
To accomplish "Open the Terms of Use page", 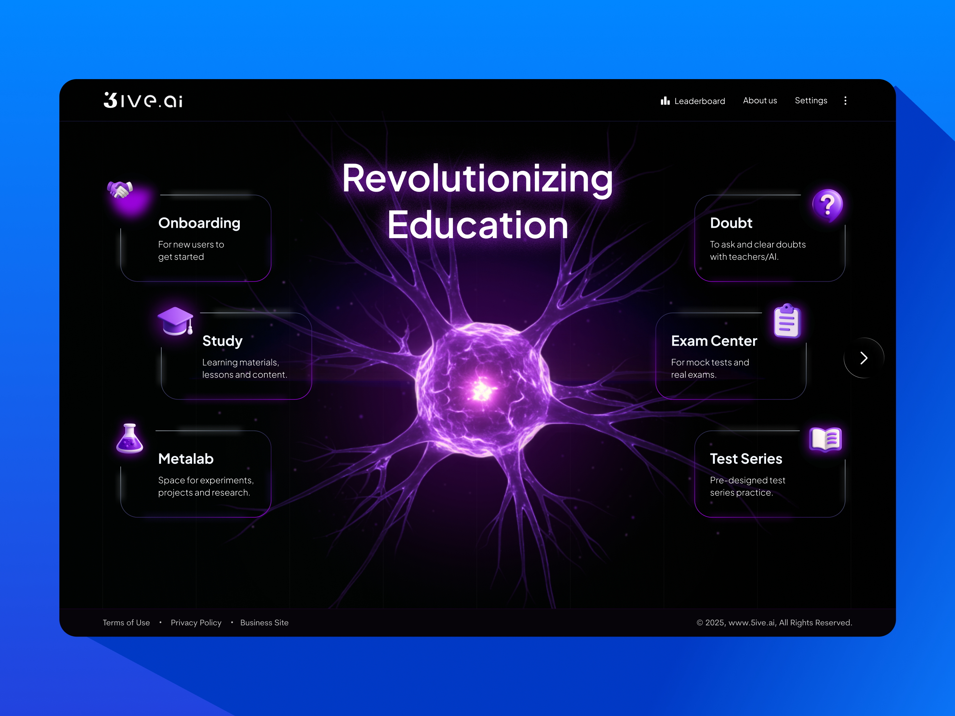I will [126, 622].
